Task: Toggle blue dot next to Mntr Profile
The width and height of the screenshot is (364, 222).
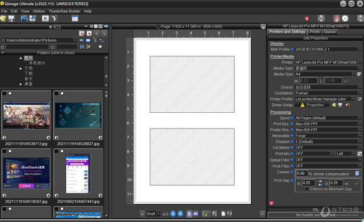Action: pos(292,49)
